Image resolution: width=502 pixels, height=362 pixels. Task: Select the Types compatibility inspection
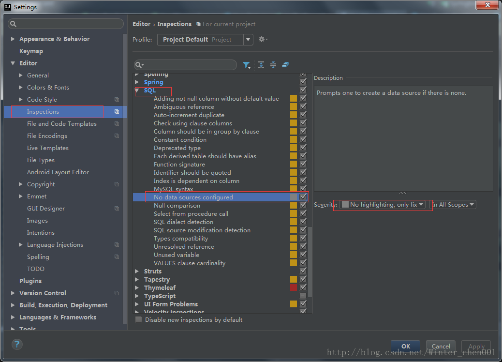click(181, 238)
